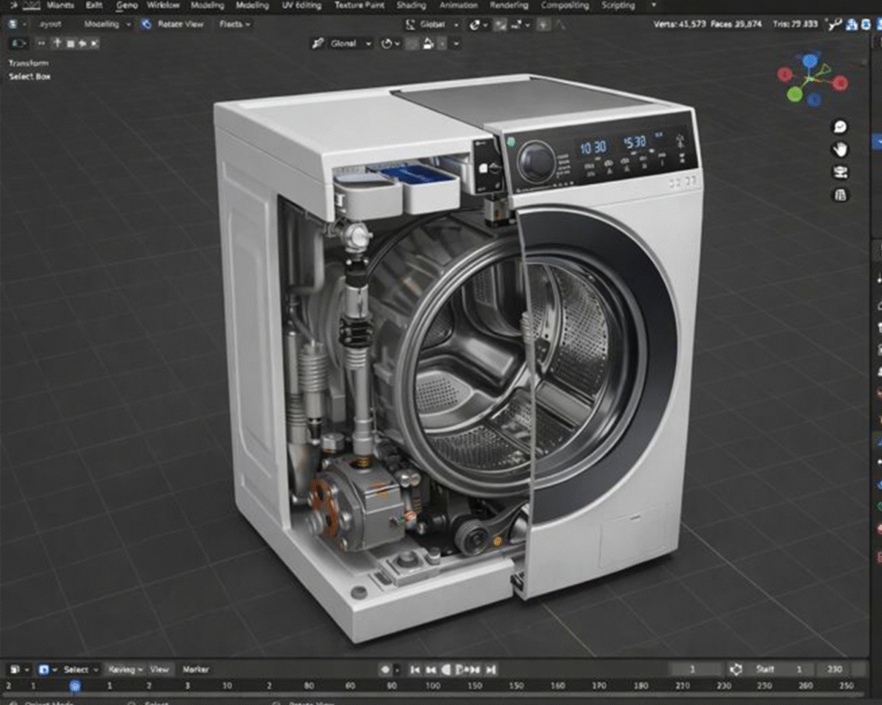This screenshot has height=705, width=882.
Task: Toggle the camera view icon
Action: (x=839, y=172)
